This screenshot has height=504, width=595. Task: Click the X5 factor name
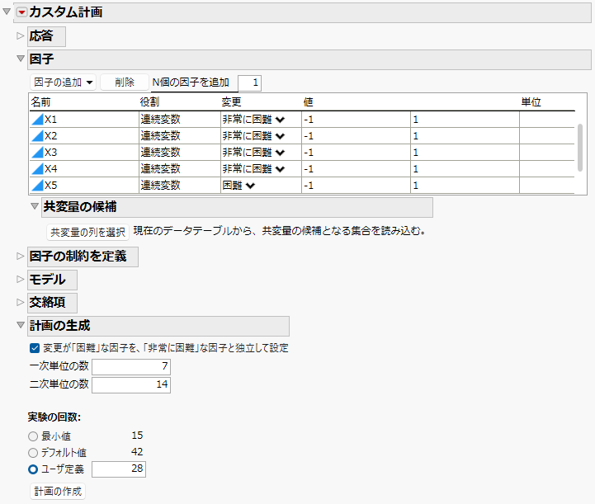point(51,186)
